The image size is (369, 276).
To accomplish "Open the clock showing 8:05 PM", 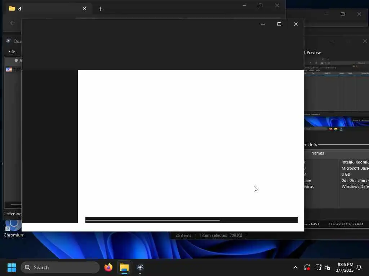I will click(345, 267).
